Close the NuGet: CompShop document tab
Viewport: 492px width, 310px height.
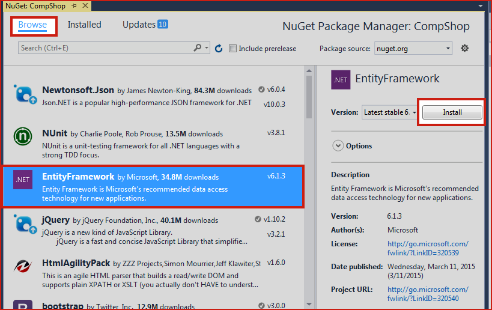[x=85, y=5]
